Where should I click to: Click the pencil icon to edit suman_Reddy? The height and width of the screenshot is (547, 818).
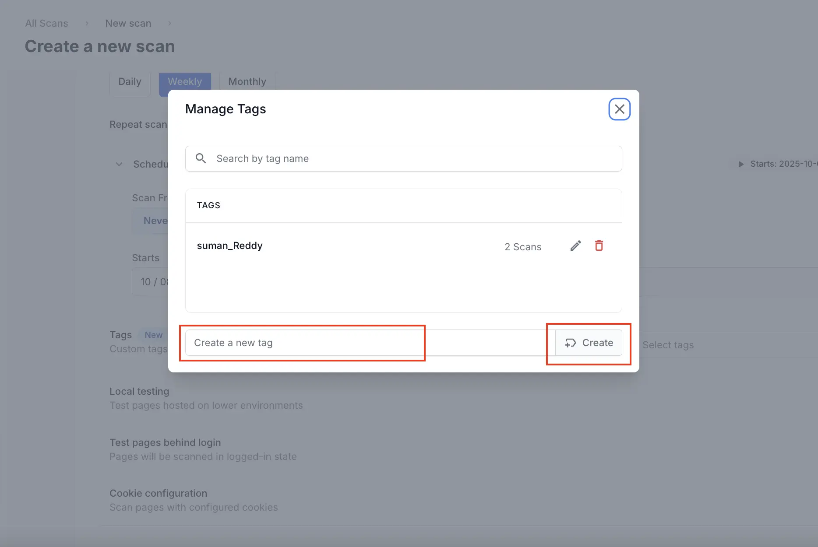click(575, 246)
